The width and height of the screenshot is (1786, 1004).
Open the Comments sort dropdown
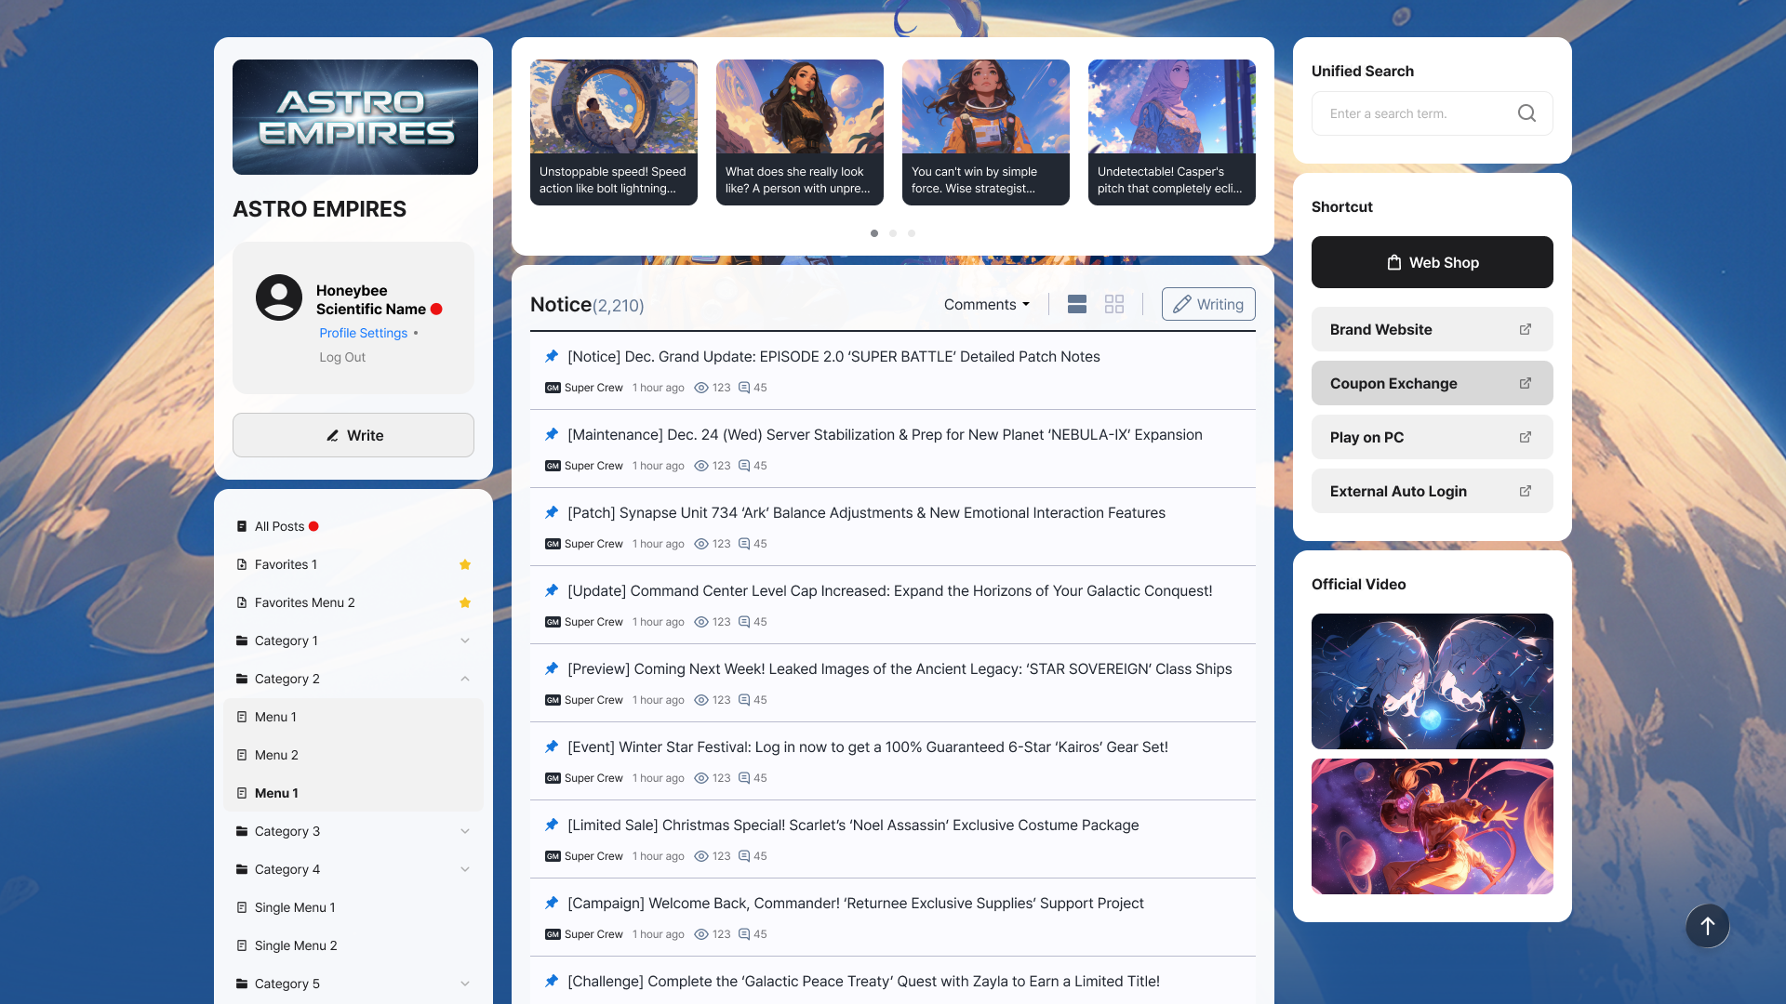click(986, 304)
